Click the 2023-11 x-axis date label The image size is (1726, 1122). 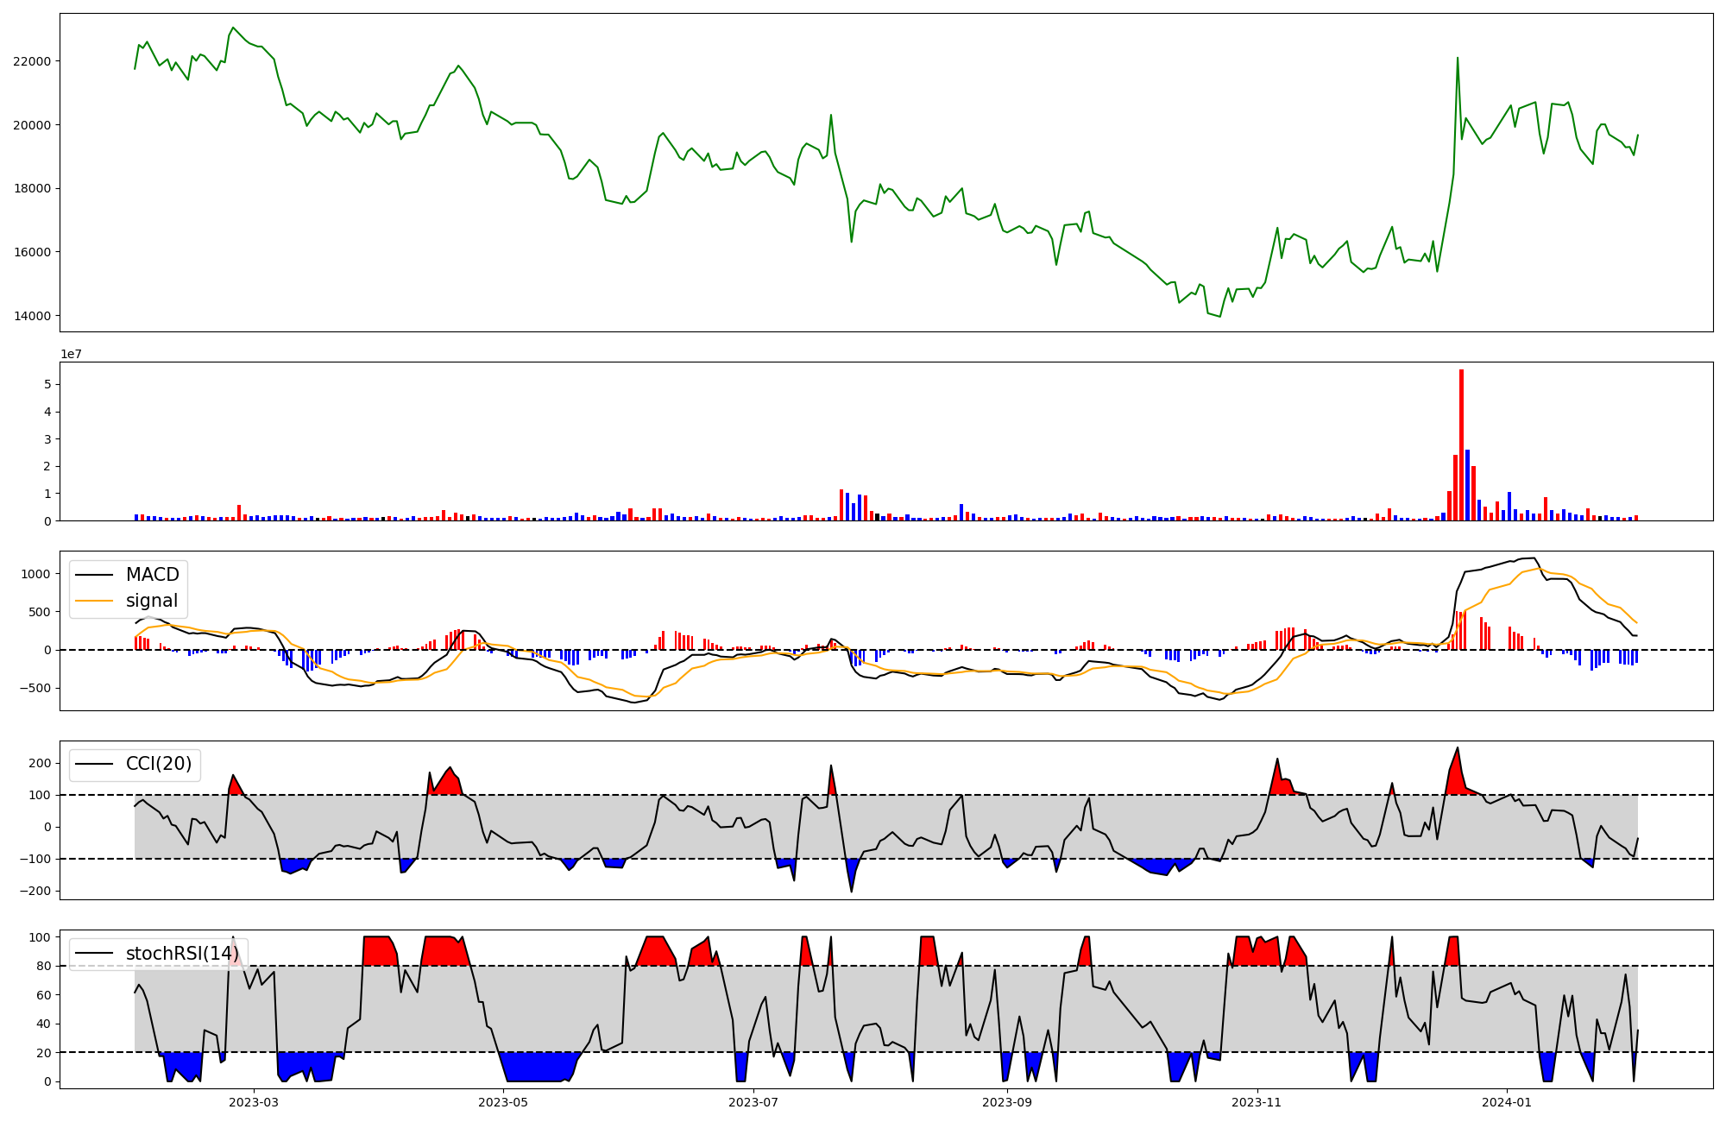pyautogui.click(x=1257, y=1102)
